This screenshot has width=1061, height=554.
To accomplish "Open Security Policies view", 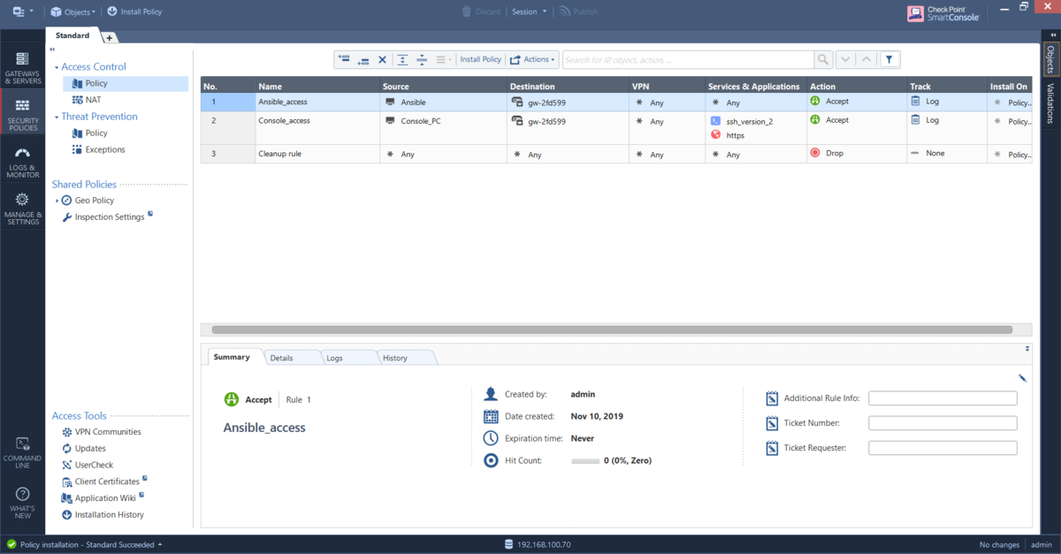I will coord(22,115).
